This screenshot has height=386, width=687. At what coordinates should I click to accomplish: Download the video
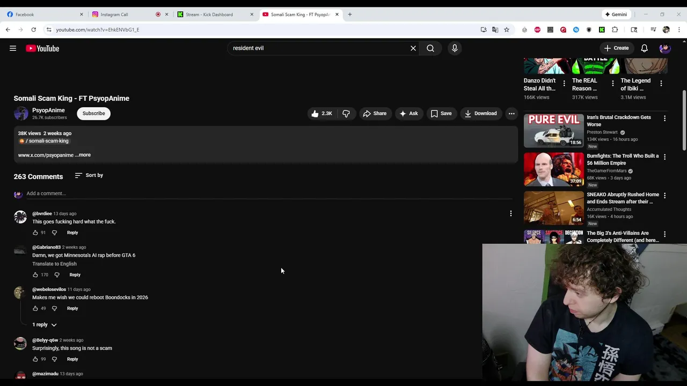click(481, 114)
